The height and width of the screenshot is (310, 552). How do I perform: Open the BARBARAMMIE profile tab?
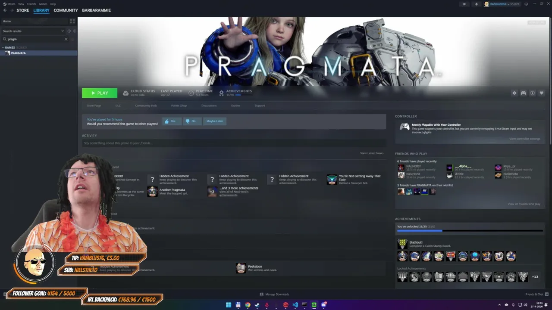point(97,10)
